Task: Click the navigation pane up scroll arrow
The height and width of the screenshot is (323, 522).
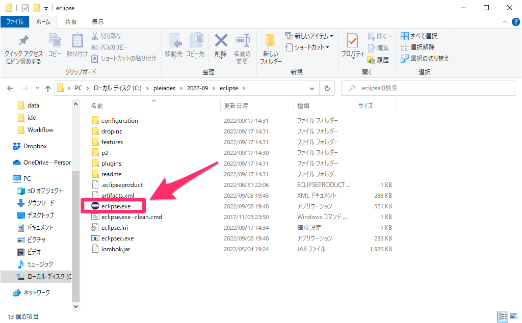Action: coord(75,104)
